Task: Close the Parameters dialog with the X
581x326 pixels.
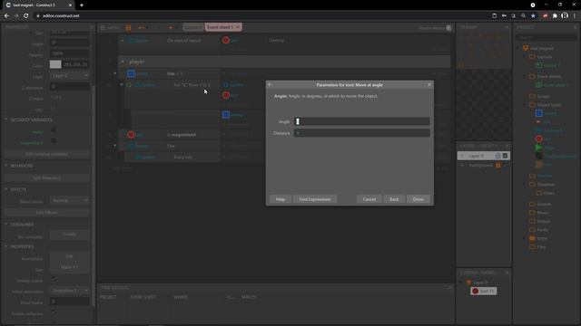Action: click(429, 84)
